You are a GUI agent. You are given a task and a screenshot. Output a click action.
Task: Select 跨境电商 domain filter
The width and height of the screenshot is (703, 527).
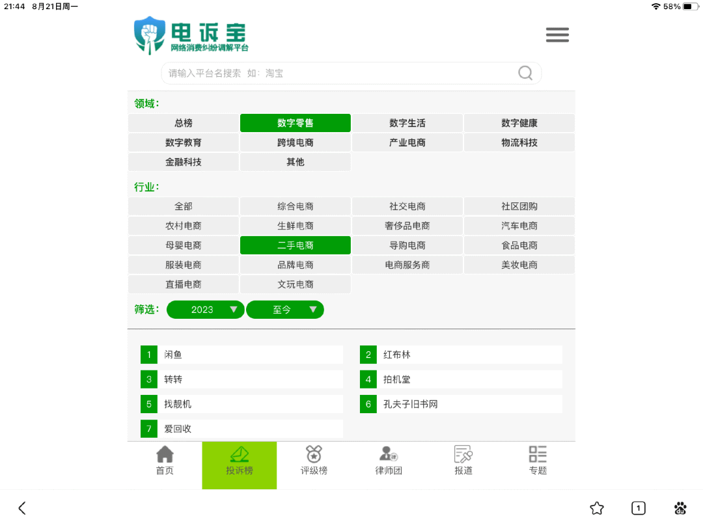296,142
